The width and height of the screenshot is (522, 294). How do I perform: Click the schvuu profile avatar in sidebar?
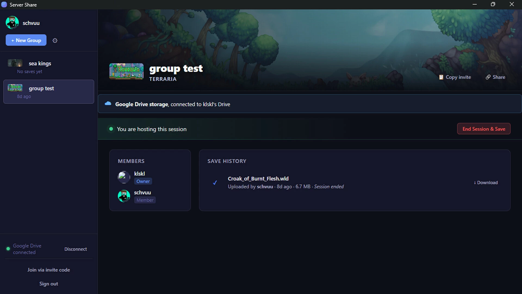pyautogui.click(x=12, y=23)
